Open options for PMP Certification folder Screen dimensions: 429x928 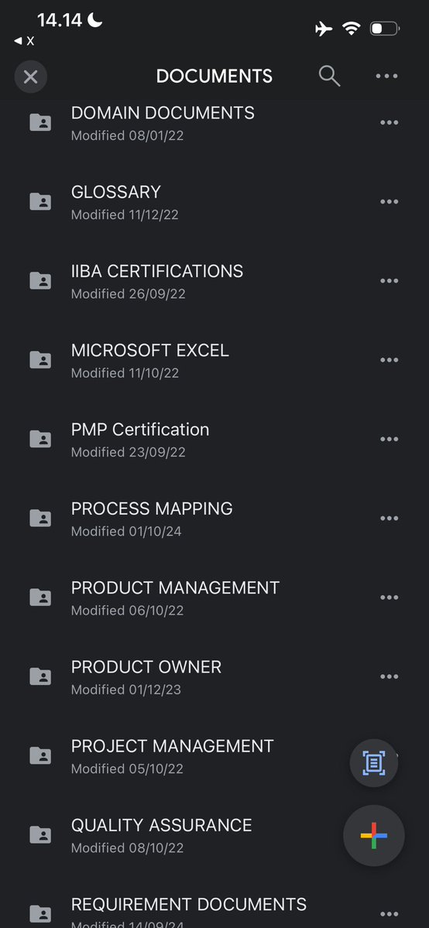click(x=390, y=439)
